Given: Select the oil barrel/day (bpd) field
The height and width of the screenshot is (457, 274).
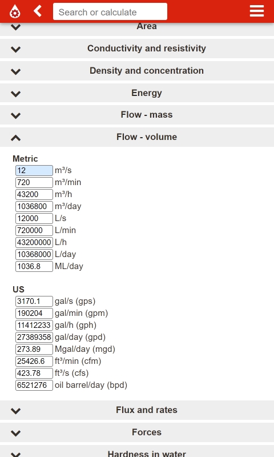Looking at the screenshot, I should point(34,385).
